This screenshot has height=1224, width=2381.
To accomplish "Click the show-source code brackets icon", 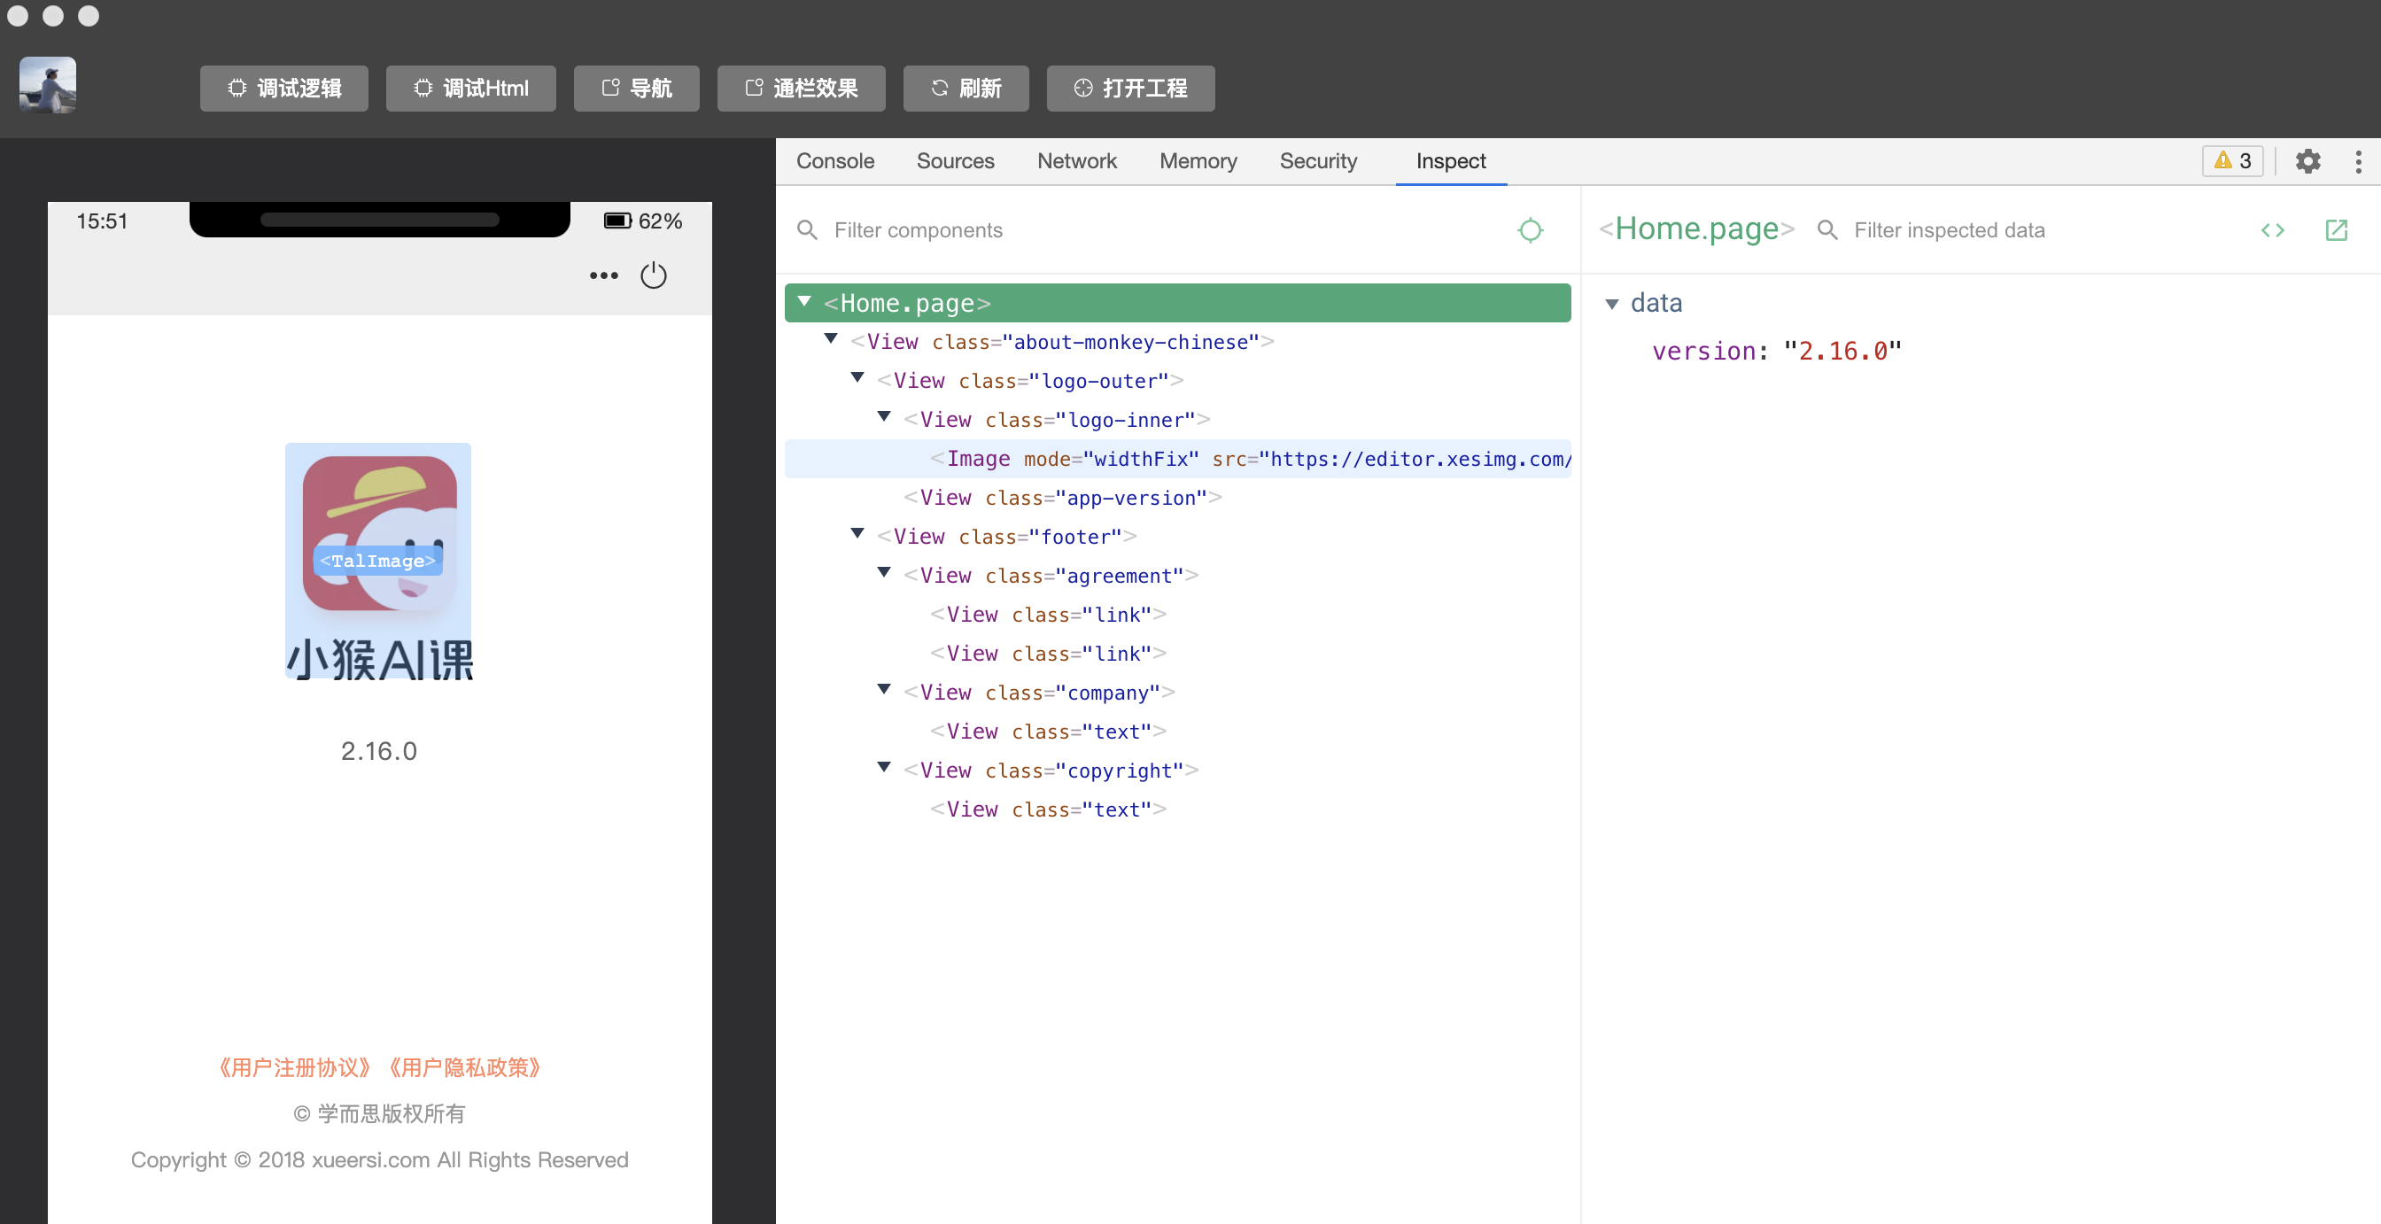I will 2273,230.
